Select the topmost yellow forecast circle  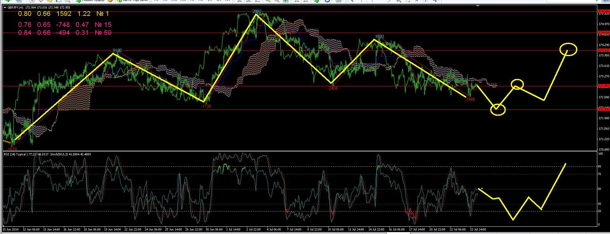pos(568,49)
